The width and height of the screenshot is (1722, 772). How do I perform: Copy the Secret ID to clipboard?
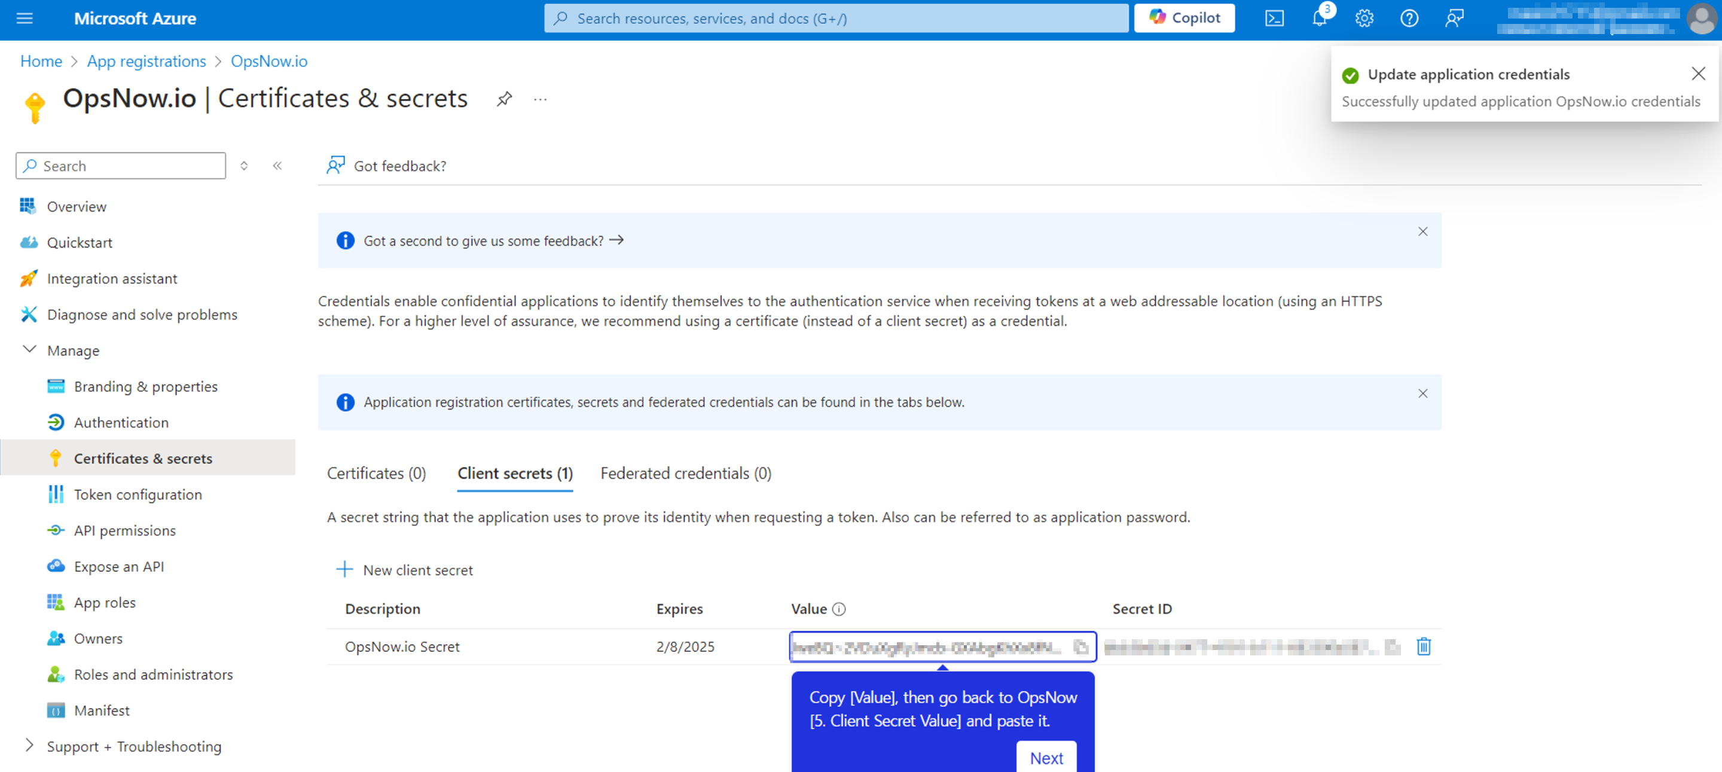tap(1393, 646)
